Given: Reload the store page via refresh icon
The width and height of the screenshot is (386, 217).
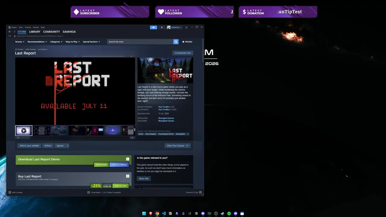Looking at the screenshot, I should (10, 36).
